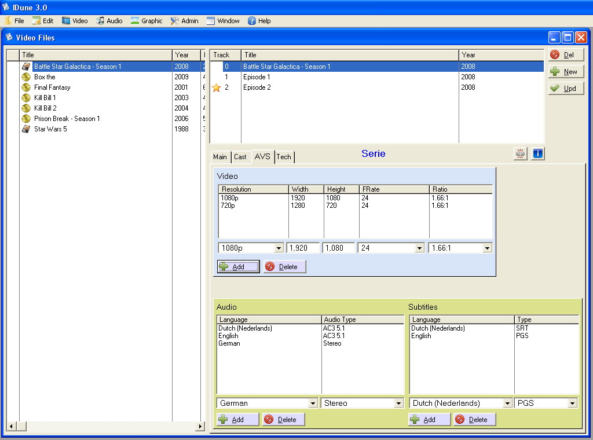593x440 pixels.
Task: Open the Window menu
Action: [223, 21]
